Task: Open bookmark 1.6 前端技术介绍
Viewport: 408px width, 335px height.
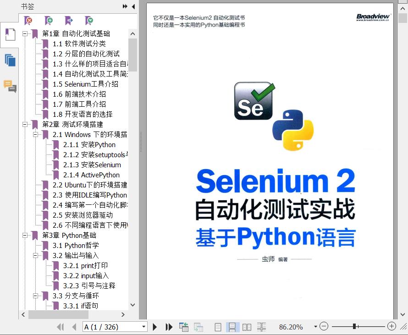Action: coord(79,94)
